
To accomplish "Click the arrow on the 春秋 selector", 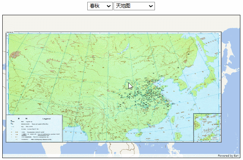I will 109,6.
